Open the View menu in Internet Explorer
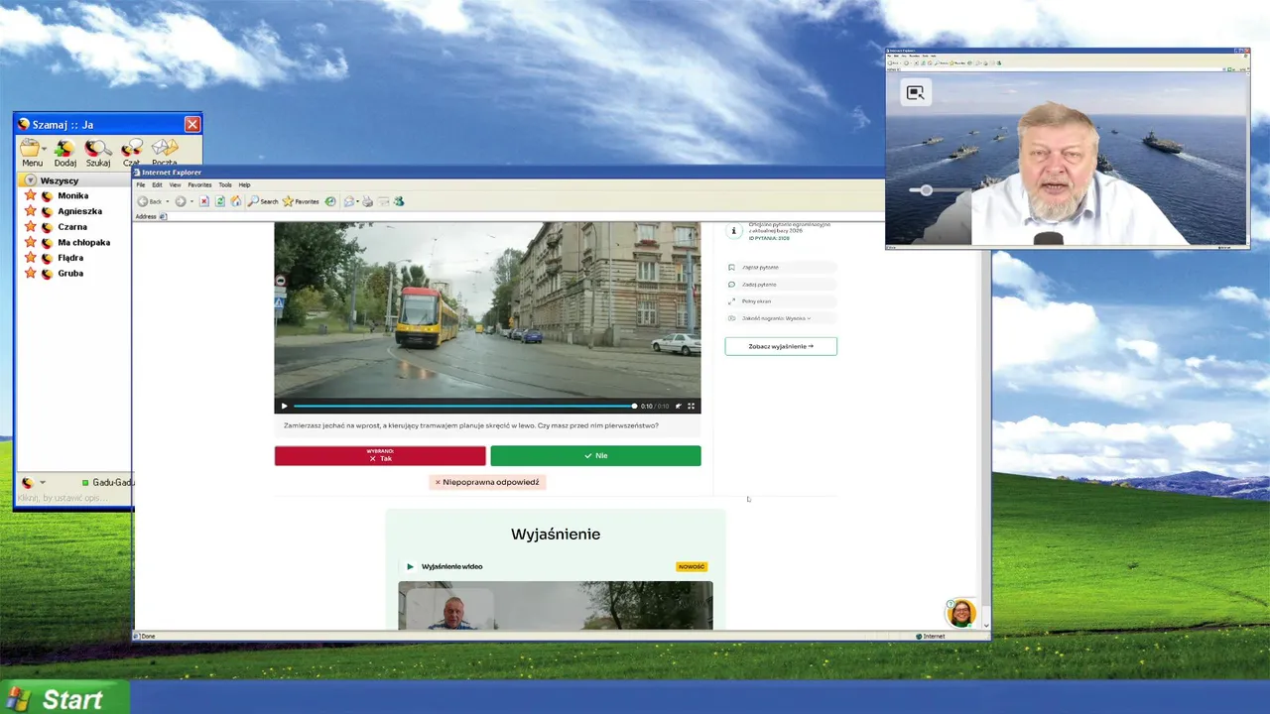Image resolution: width=1270 pixels, height=714 pixels. point(175,184)
